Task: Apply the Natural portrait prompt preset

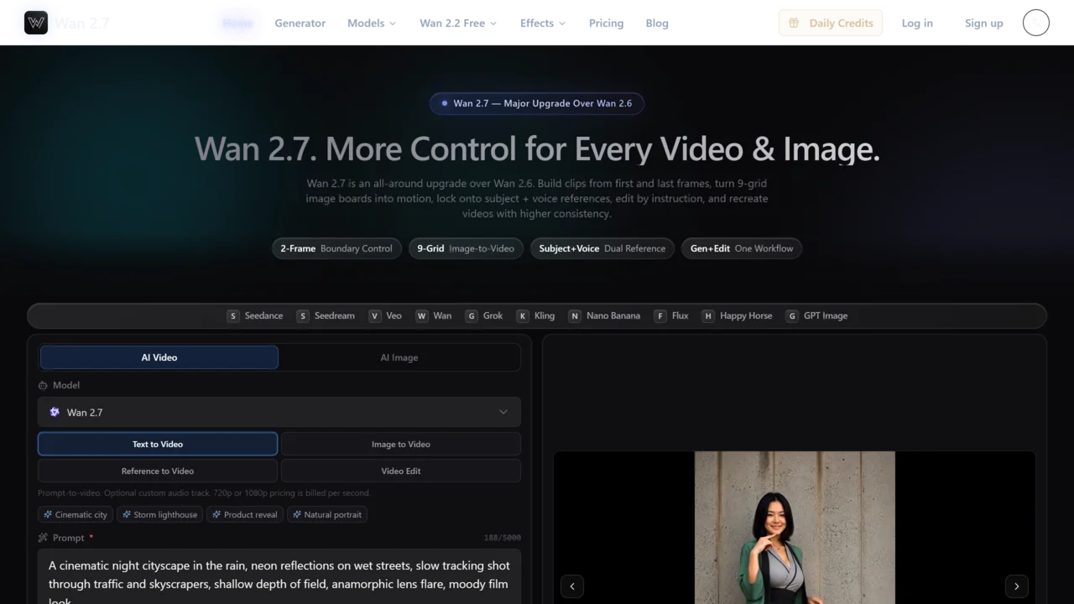Action: pos(327,514)
